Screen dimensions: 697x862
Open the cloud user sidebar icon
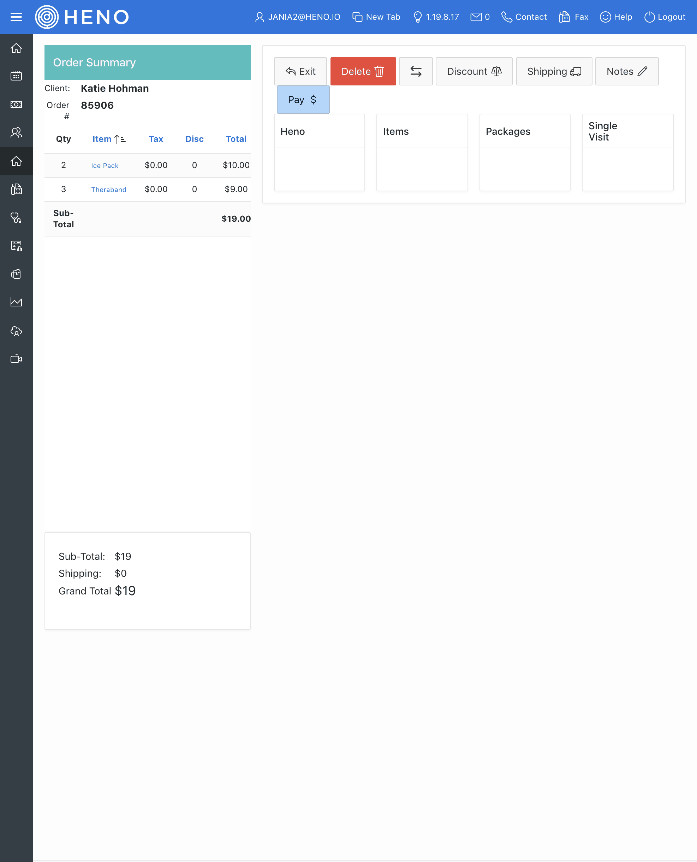pyautogui.click(x=16, y=331)
